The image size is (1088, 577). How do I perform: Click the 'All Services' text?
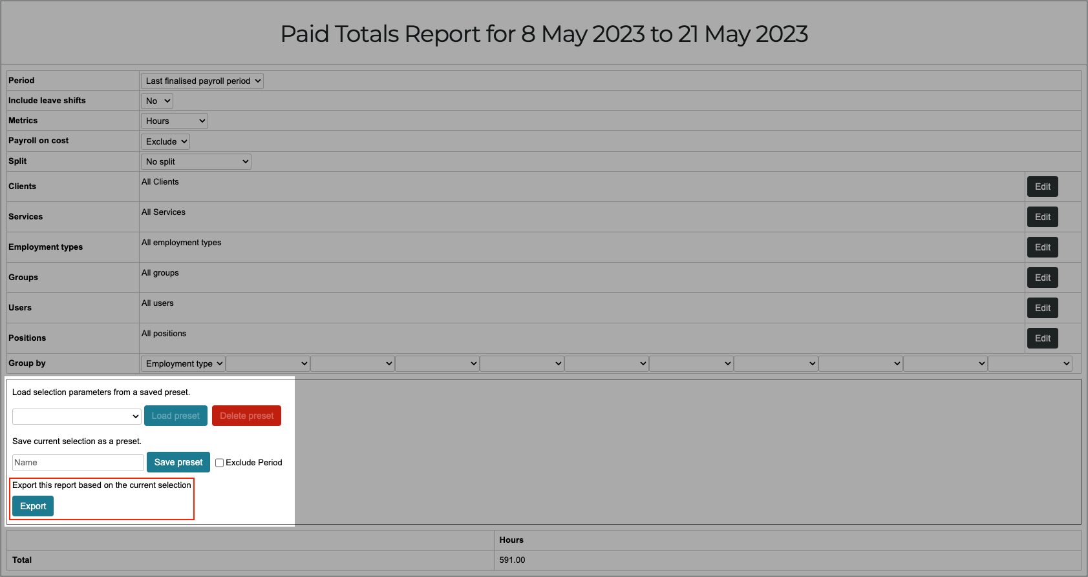point(164,212)
